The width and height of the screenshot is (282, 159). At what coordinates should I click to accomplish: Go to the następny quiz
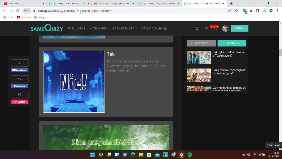click(232, 43)
